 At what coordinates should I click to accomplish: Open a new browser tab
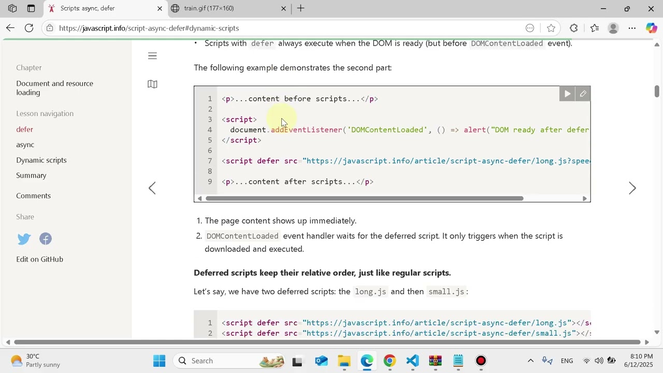click(x=300, y=8)
